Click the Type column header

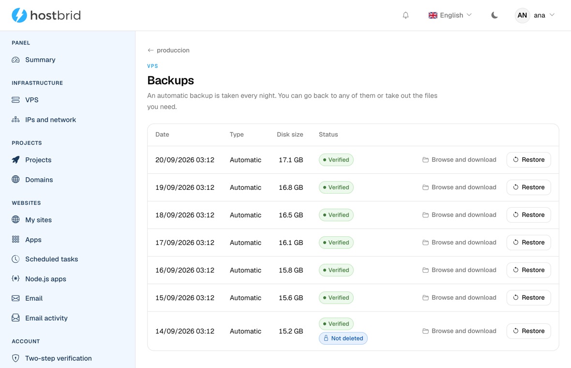click(237, 135)
